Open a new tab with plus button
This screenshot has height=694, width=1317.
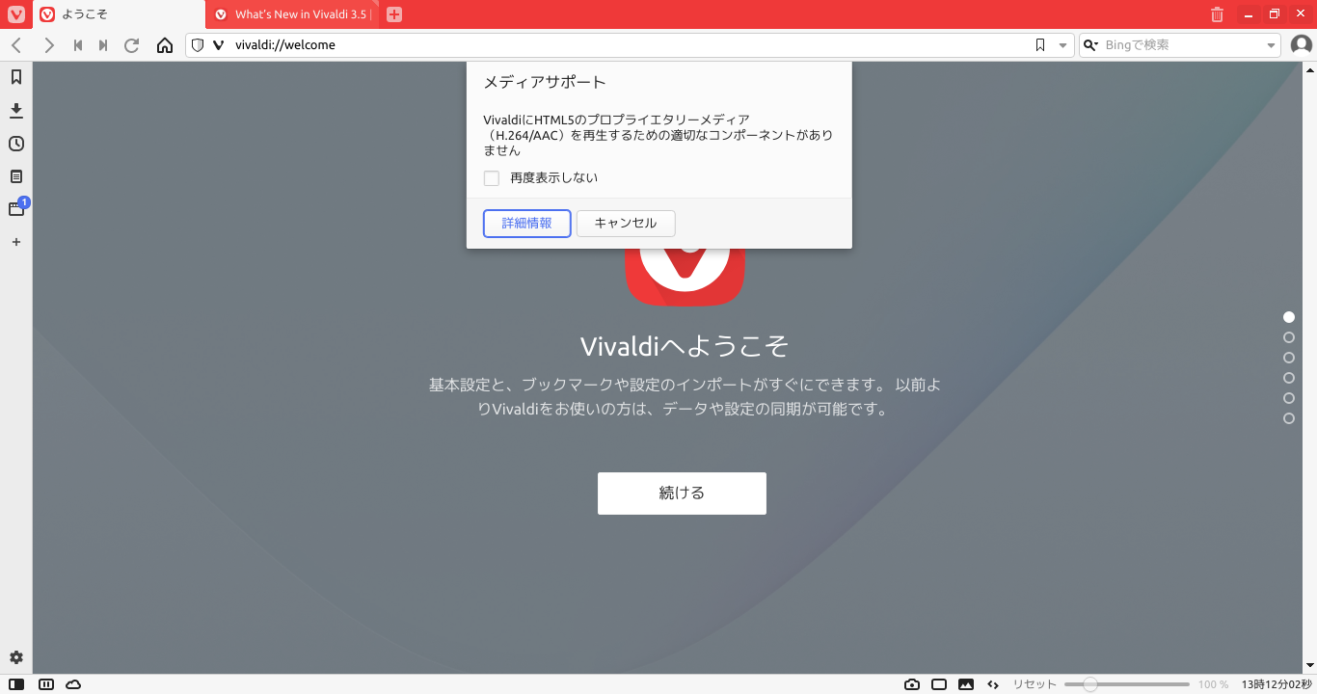(393, 14)
